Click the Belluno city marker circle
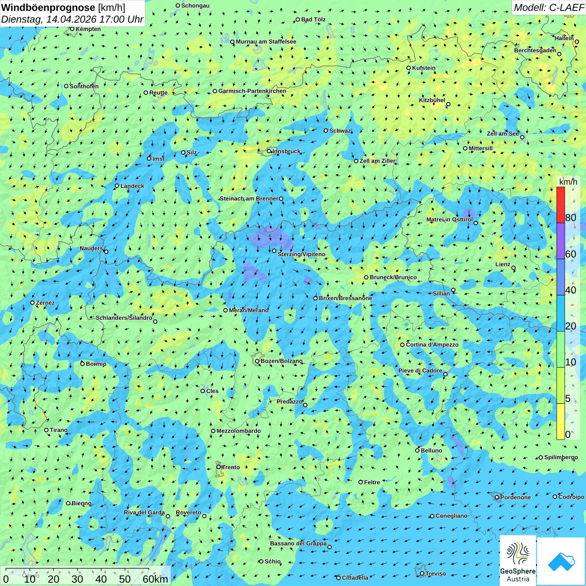This screenshot has height=586, width=586. click(x=417, y=450)
